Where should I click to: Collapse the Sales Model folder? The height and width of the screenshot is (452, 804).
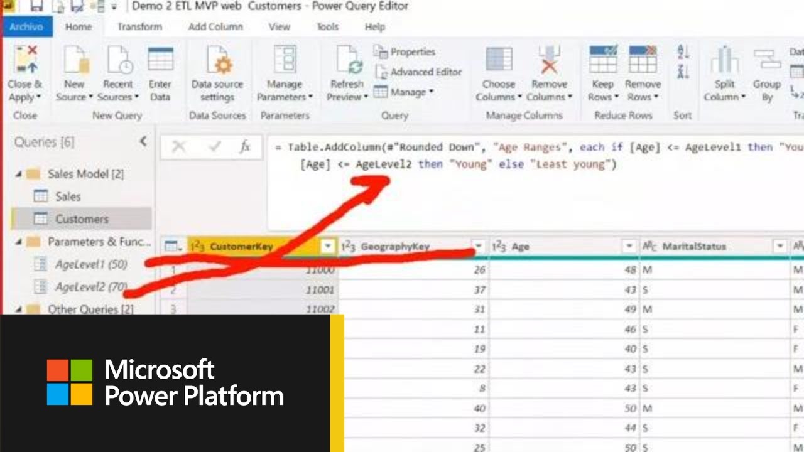click(x=19, y=175)
